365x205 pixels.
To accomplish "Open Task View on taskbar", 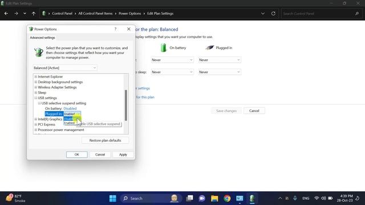I will (x=189, y=198).
